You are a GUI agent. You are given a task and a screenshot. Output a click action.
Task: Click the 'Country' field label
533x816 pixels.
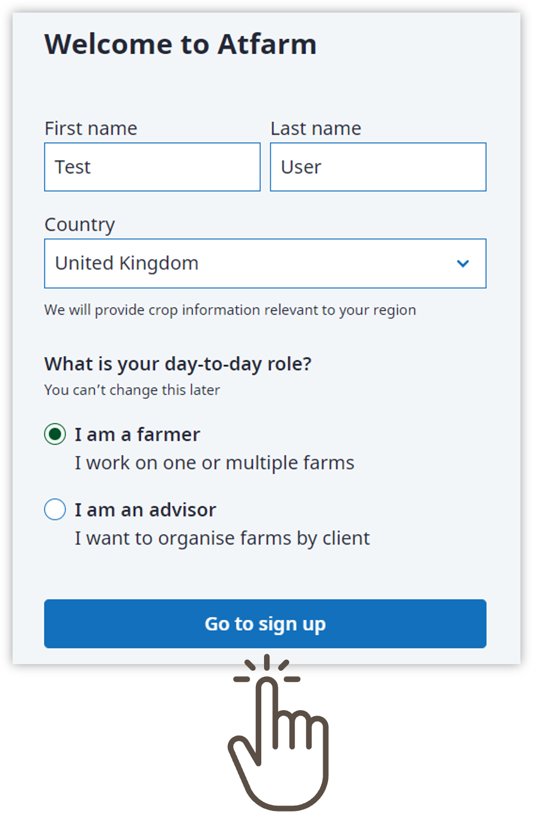(80, 225)
